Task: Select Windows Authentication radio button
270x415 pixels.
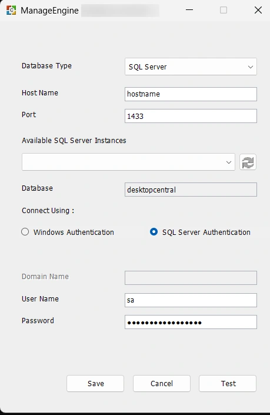Action: (x=25, y=232)
